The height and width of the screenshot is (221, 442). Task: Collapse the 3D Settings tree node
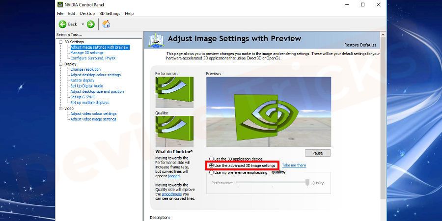coord(60,42)
